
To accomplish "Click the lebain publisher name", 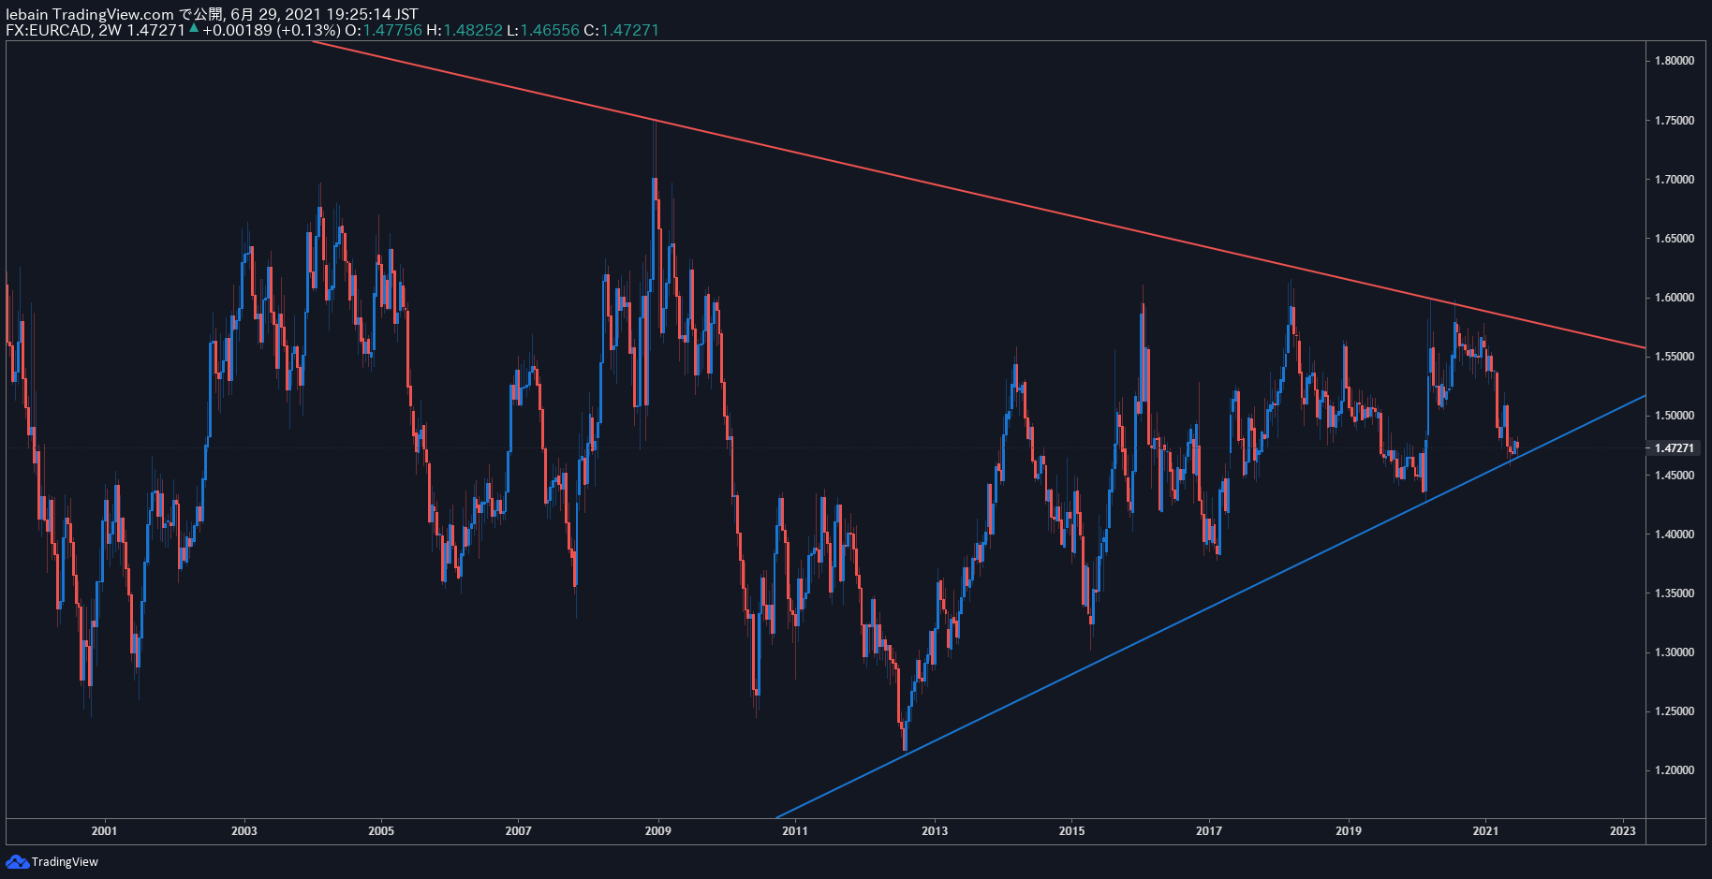I will coord(27,14).
